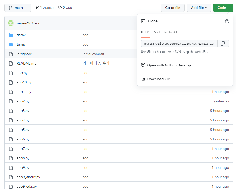This screenshot has width=236, height=189.
Task: Open the app11.py file
Action: (x=24, y=92)
